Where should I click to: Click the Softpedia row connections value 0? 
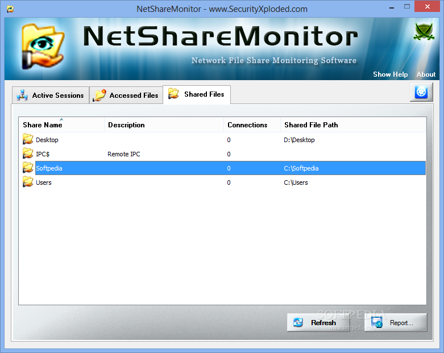tap(229, 168)
